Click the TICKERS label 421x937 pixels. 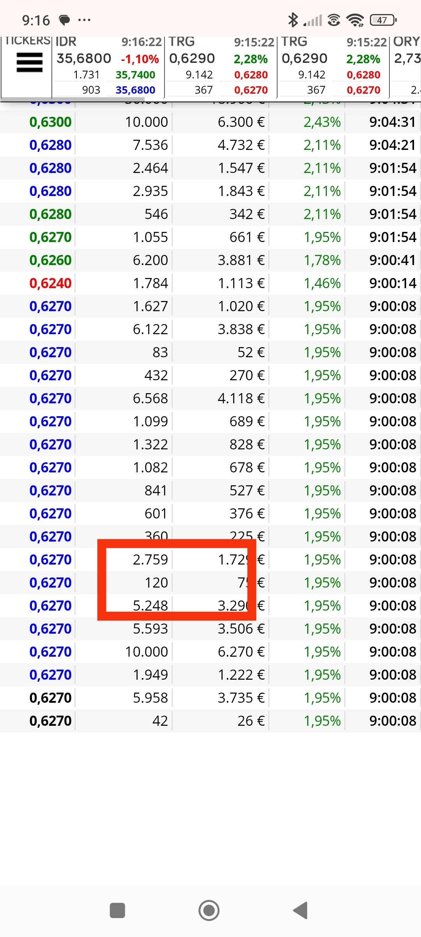(x=27, y=41)
